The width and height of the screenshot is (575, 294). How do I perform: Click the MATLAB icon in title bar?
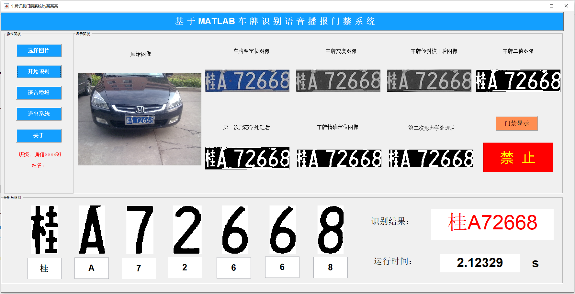(6, 6)
